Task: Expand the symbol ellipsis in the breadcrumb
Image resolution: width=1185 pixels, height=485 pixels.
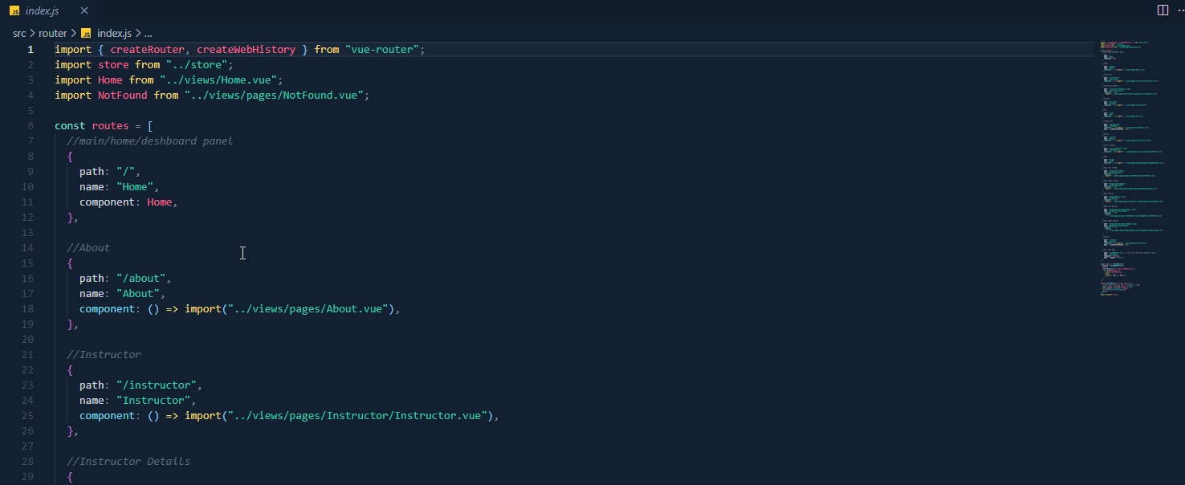Action: pos(148,33)
